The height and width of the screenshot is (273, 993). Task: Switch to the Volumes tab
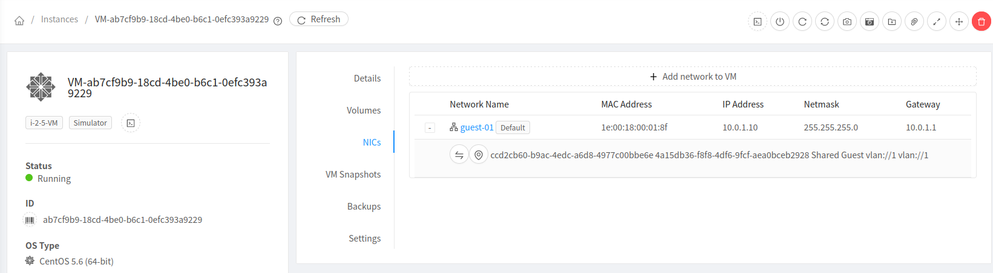(x=364, y=111)
